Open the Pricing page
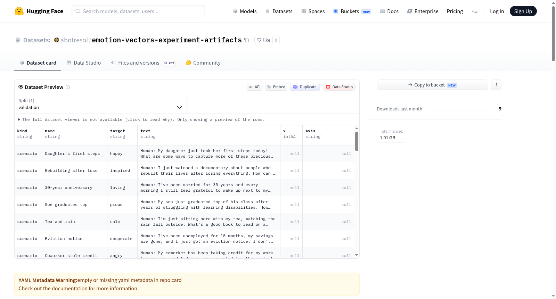 pos(455,11)
